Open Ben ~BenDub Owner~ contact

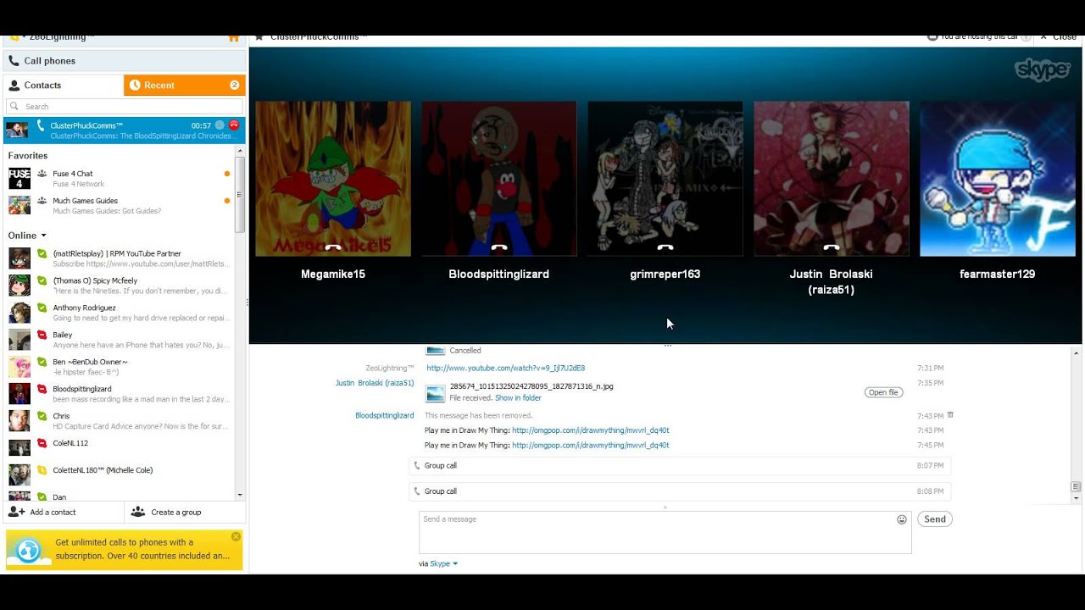point(119,367)
